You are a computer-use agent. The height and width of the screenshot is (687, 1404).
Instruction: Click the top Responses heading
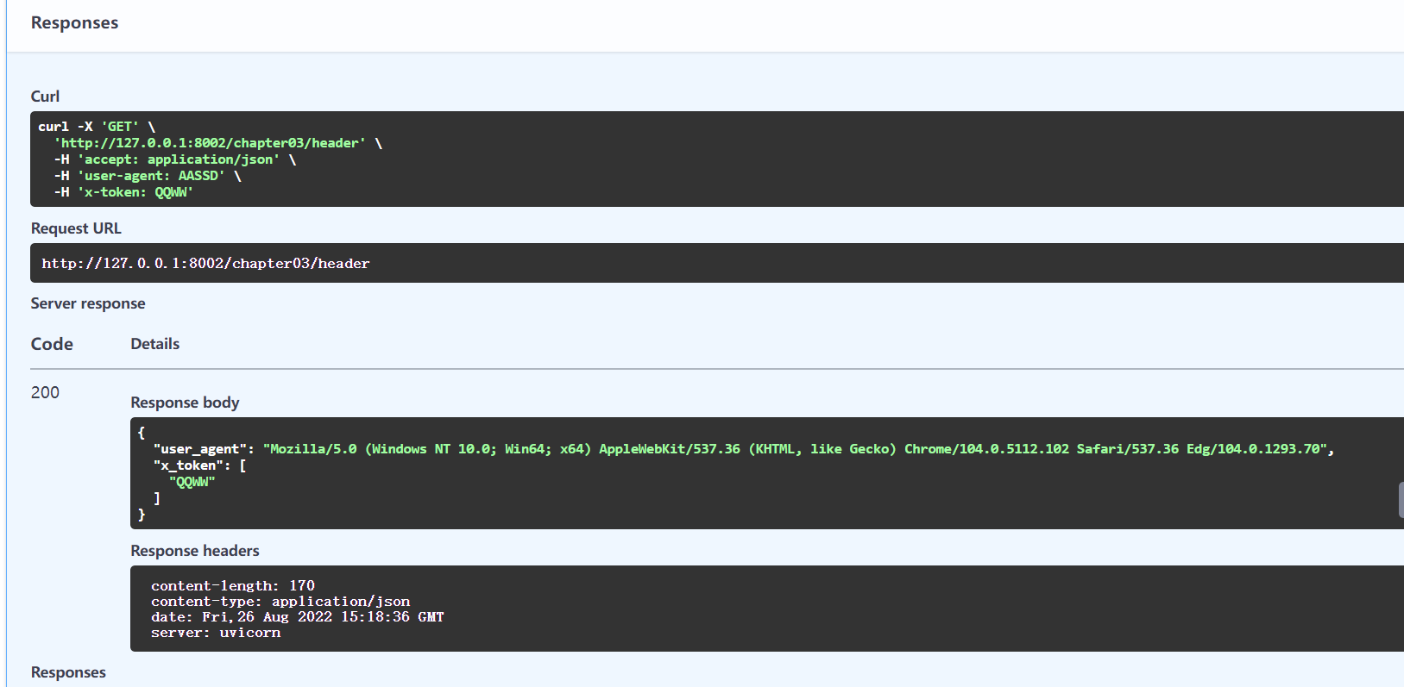(x=74, y=23)
